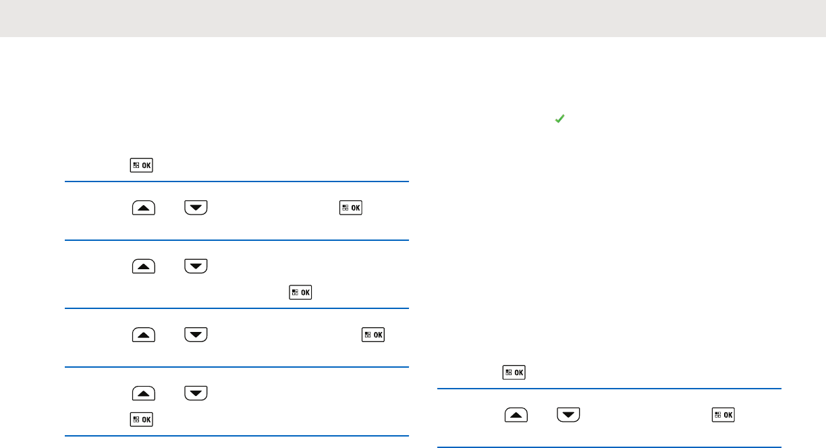The image size is (826, 448).
Task: Select the down arrow in the last left step
Action: pyautogui.click(x=196, y=393)
